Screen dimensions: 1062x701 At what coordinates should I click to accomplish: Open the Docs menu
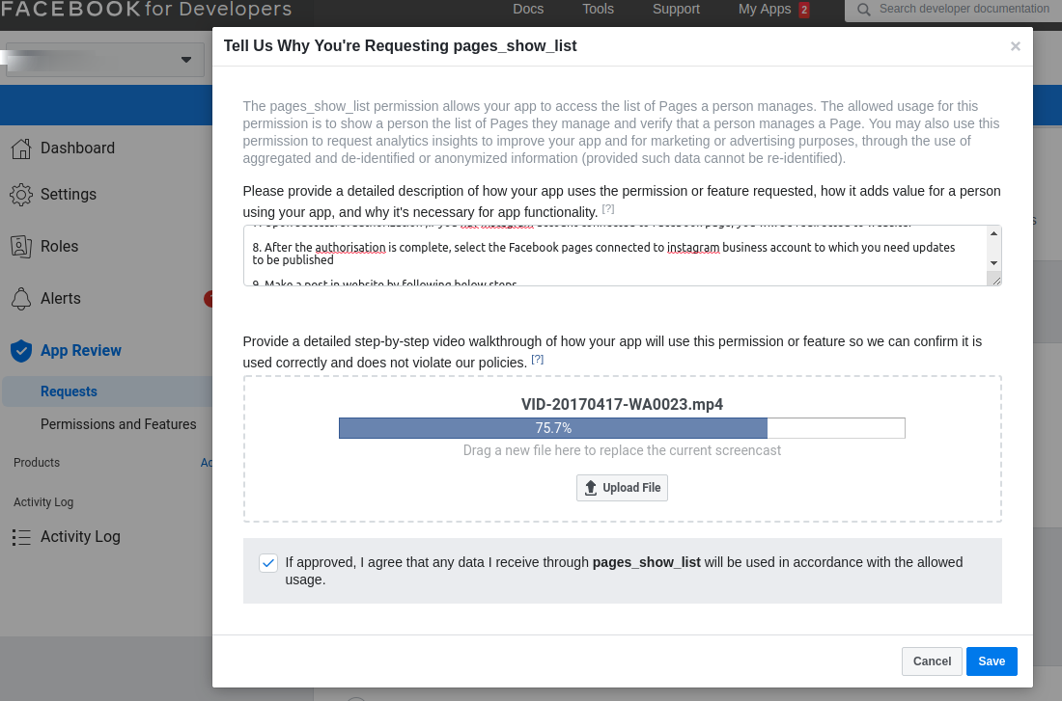528,10
